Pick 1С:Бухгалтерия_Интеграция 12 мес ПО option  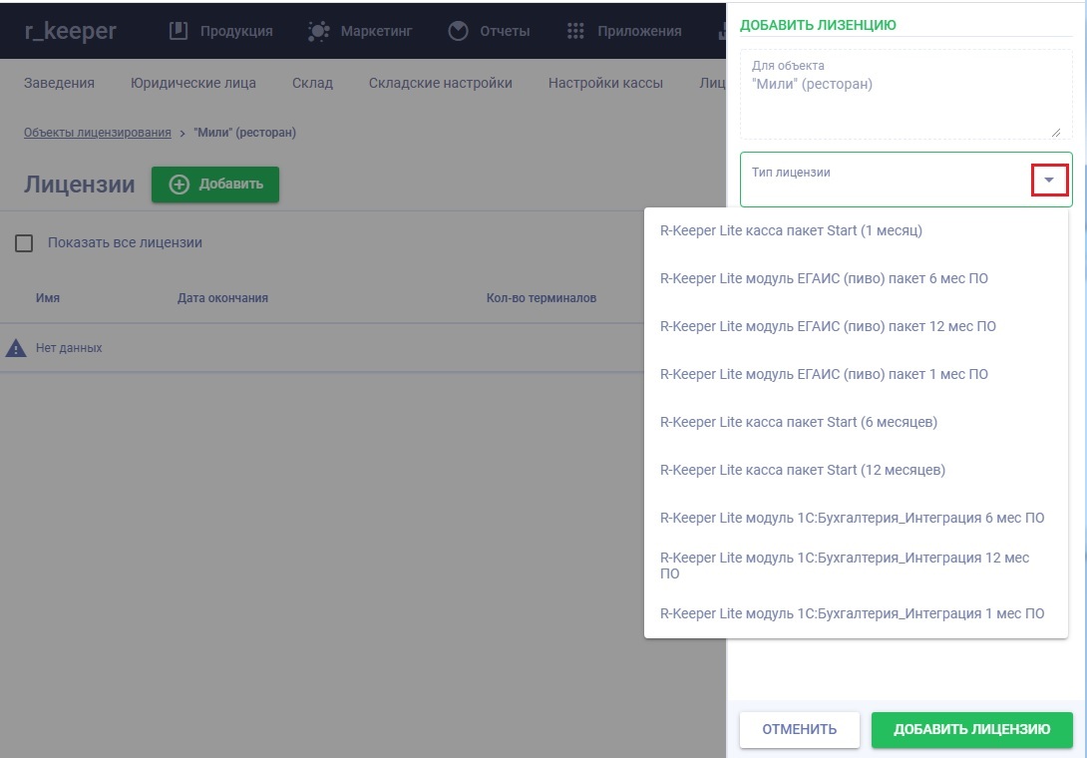tap(856, 566)
